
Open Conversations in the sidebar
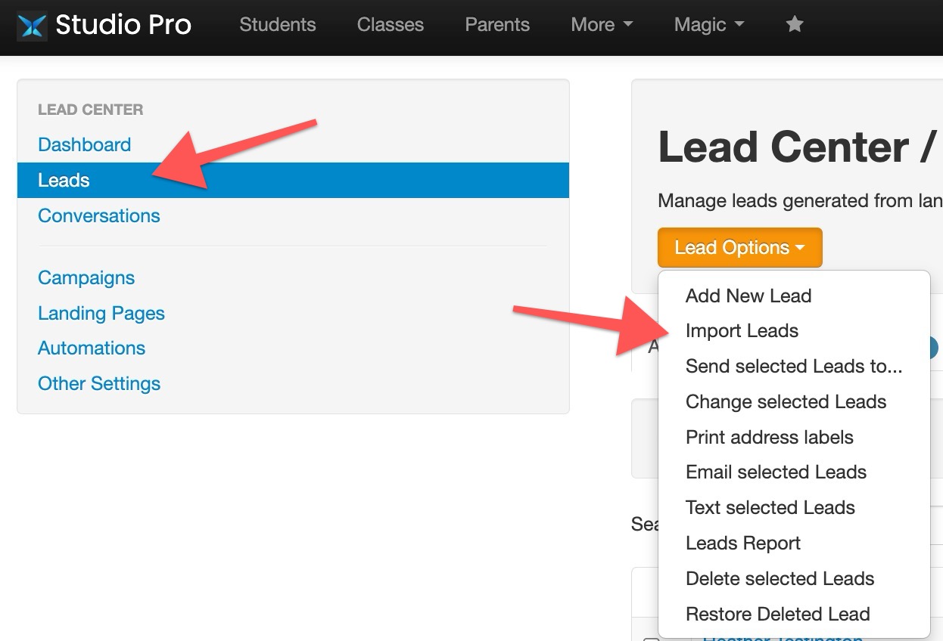click(99, 215)
